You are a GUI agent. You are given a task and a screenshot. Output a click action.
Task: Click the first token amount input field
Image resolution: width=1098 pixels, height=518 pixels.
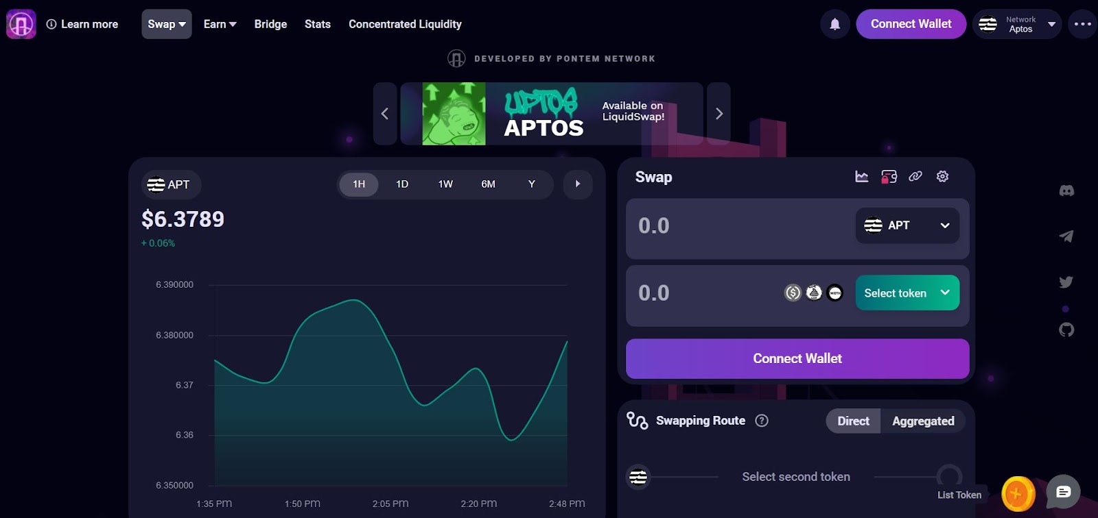pos(741,226)
